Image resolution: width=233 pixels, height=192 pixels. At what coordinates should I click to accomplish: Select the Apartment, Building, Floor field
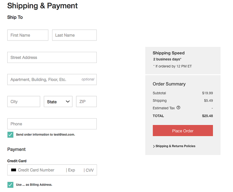[52, 80]
